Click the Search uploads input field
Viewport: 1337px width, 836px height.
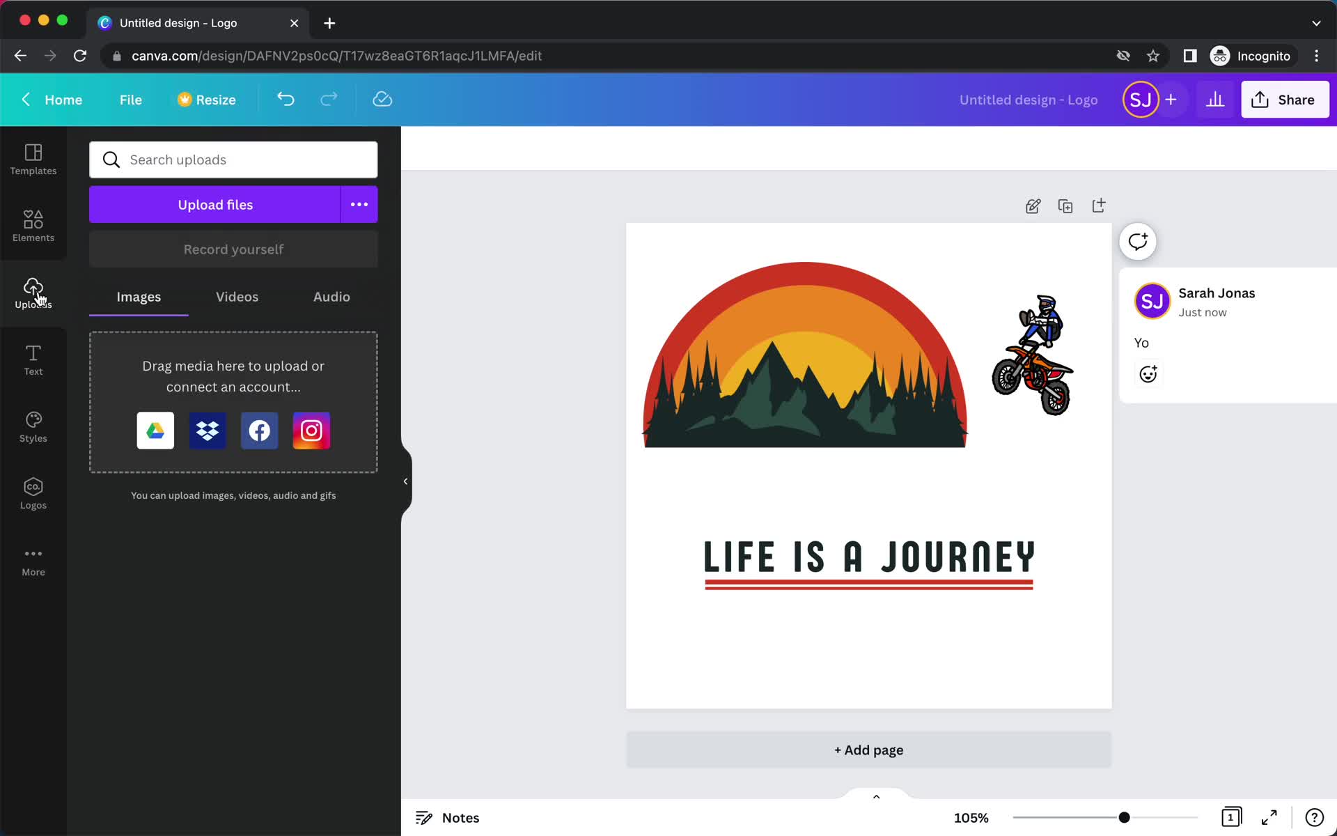233,160
